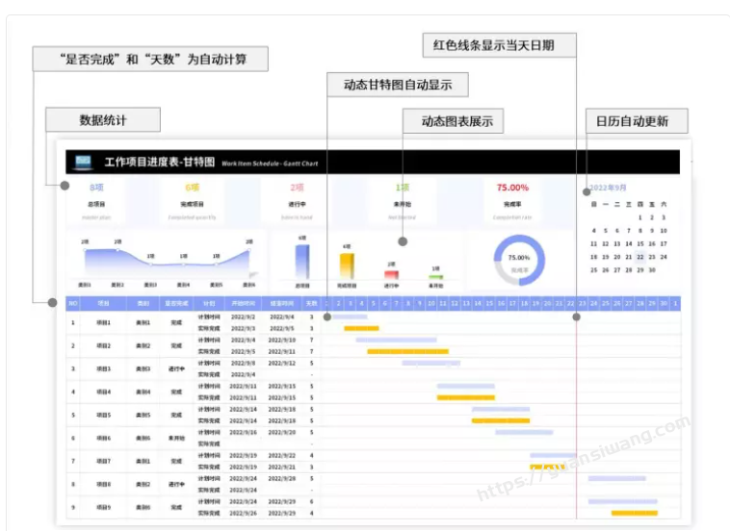This screenshot has height=531, width=730.
Task: Click the red 75.00% completion rate figure
Action: point(512,188)
